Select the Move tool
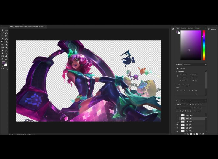Image resolution: width=218 pixels, height=159 pixels. [2, 30]
